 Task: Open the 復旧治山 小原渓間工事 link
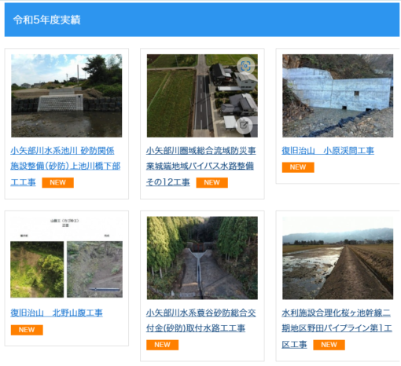[328, 151]
